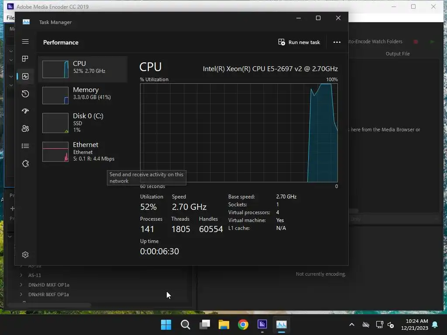The image size is (447, 335).
Task: Open Startup apps page icon
Action: tap(25, 111)
